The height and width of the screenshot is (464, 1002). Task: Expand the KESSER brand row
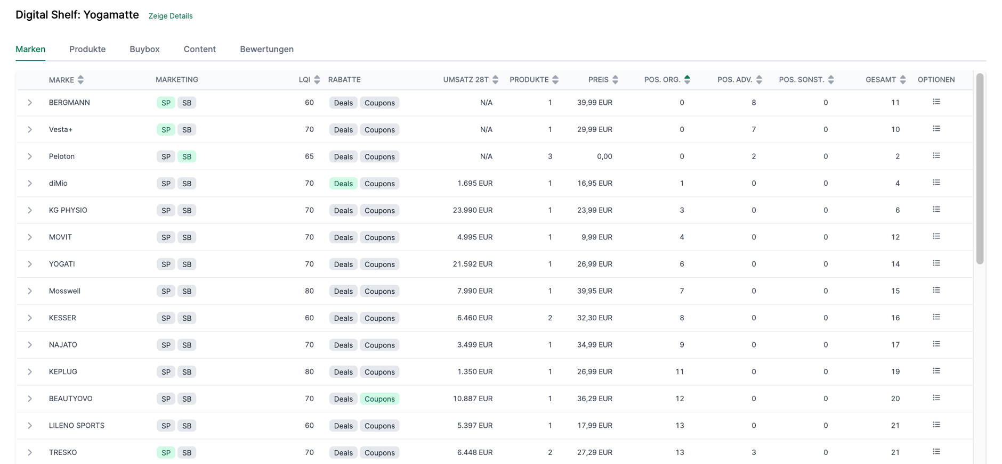(30, 318)
